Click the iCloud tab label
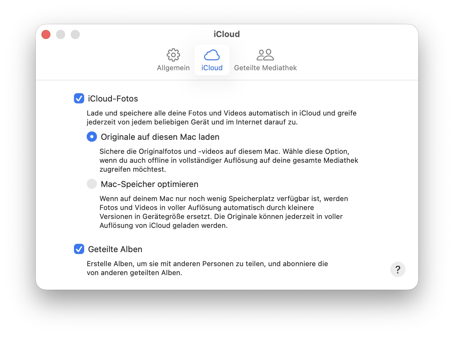The width and height of the screenshot is (454, 337). [x=212, y=68]
